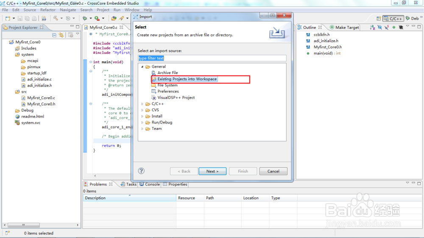
Task: Click Project Explorer horizontal scrollbar thumb
Action: click(x=23, y=225)
